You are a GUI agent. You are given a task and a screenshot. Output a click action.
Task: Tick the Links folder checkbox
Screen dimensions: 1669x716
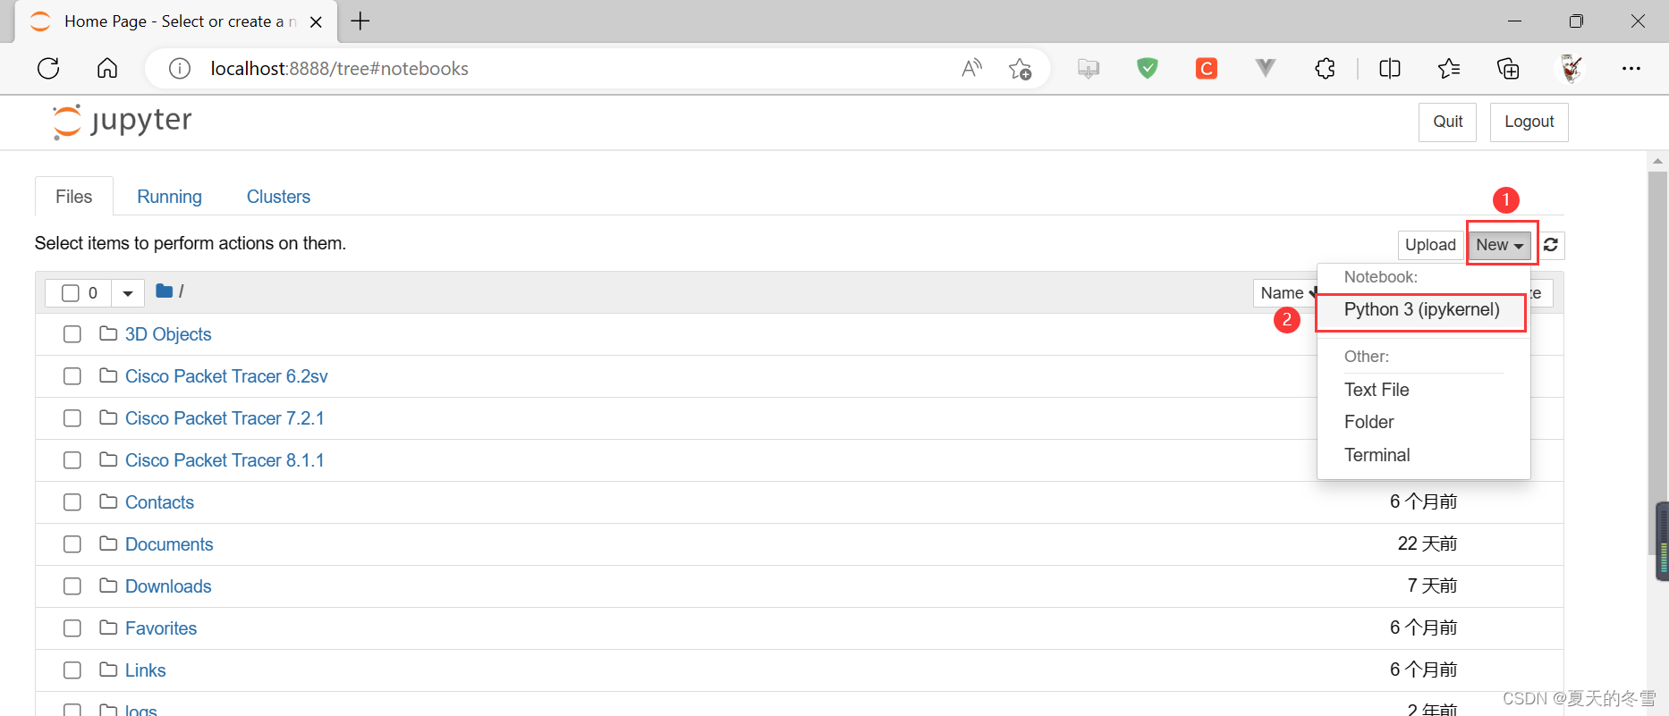point(72,670)
